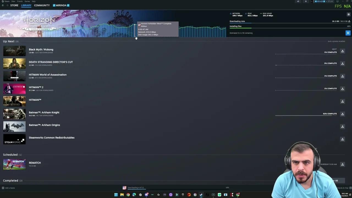This screenshot has width=352, height=198.
Task: Open the notifications bell
Action: (306, 1)
